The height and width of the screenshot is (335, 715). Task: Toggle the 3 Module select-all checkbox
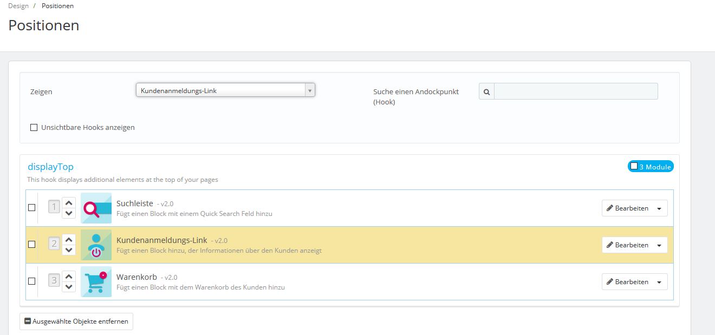click(634, 166)
